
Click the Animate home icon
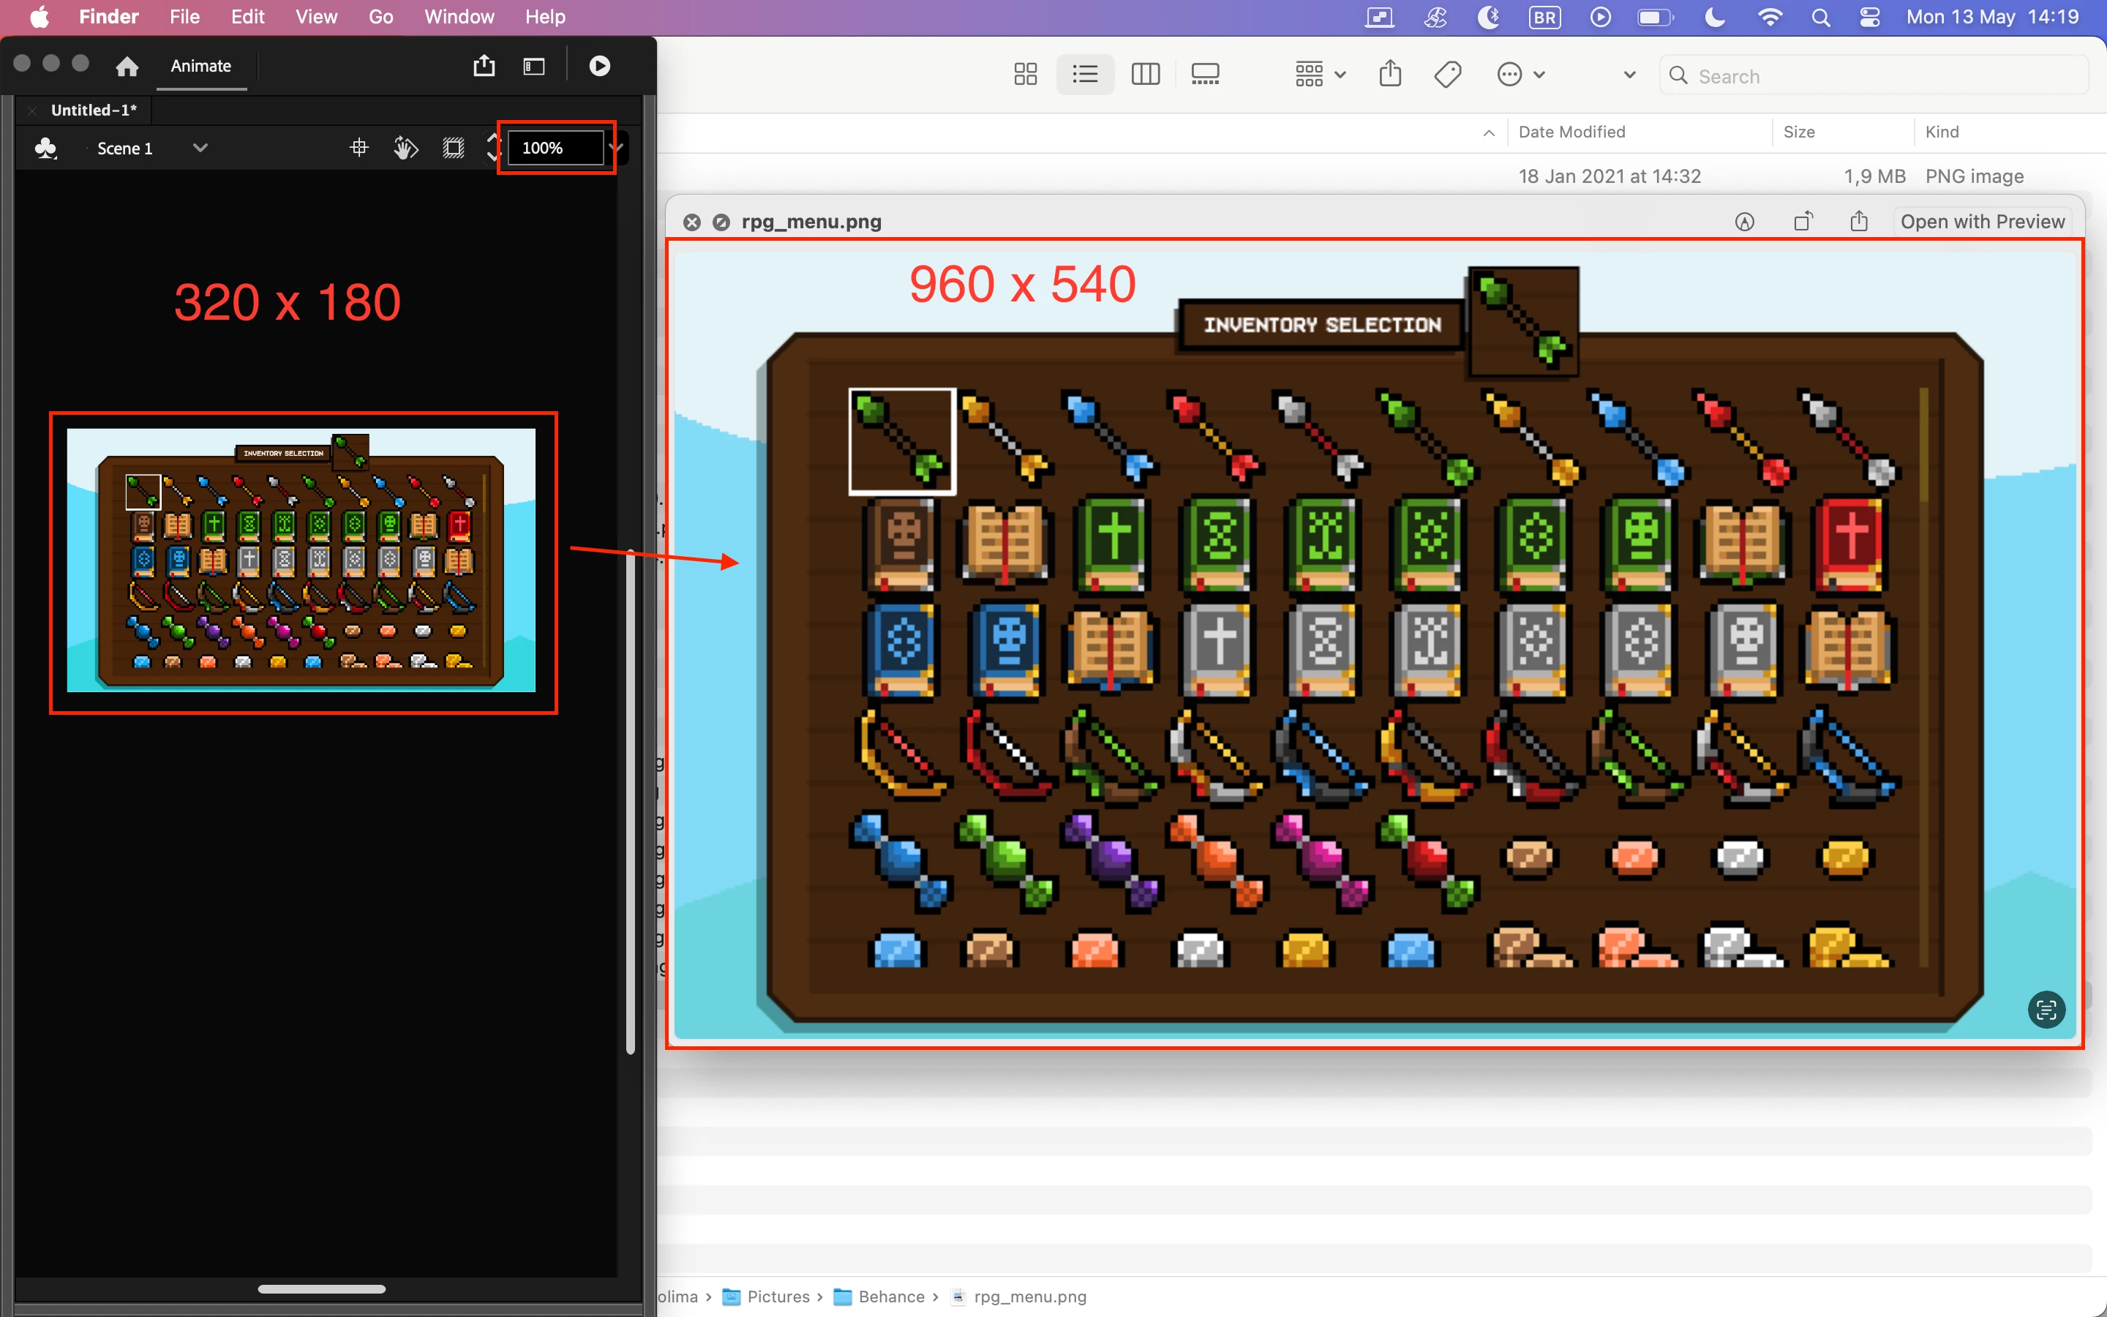tap(127, 66)
